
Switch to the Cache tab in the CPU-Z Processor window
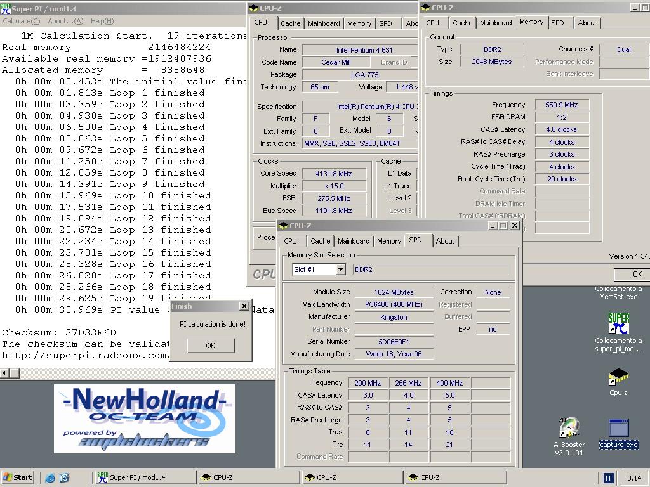(290, 23)
